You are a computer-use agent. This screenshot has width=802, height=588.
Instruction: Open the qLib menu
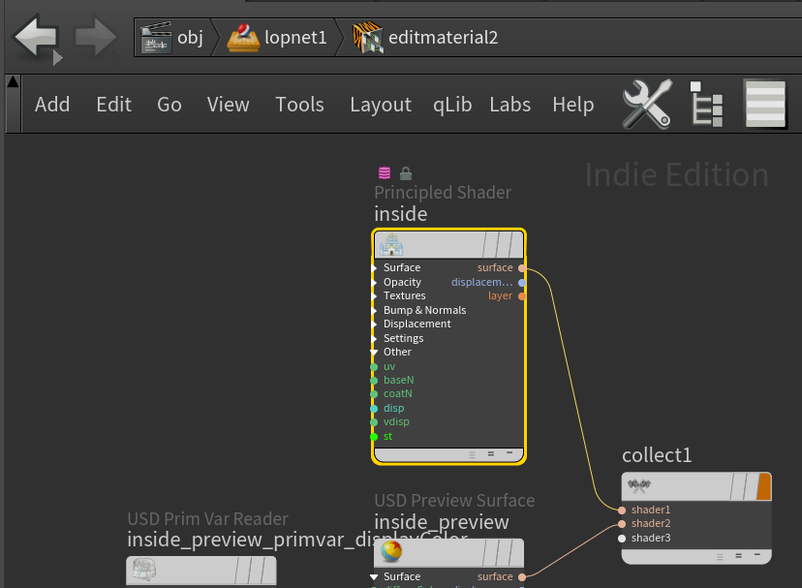click(452, 105)
